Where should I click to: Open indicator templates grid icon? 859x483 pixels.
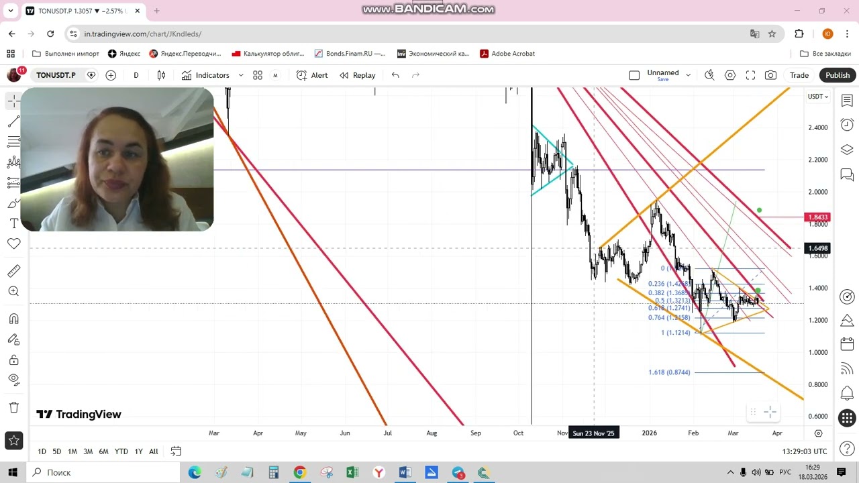coord(258,75)
